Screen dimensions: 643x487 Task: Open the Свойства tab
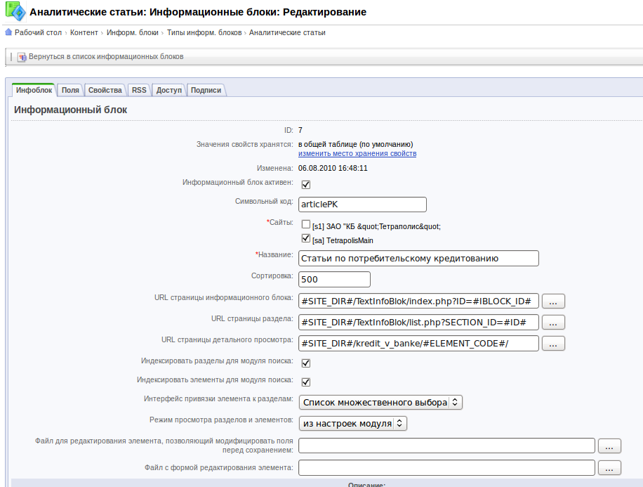coord(105,90)
